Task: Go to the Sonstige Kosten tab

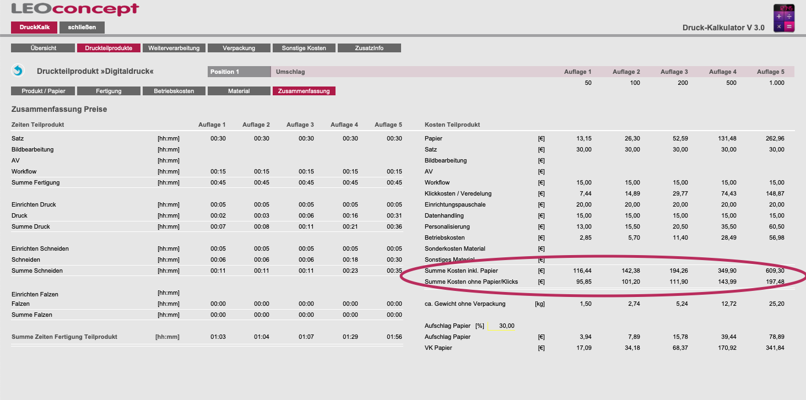Action: 304,48
